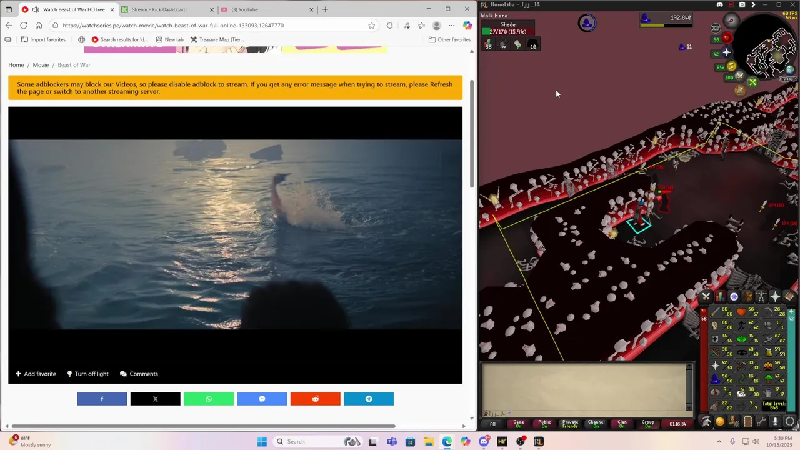Open the Treasure Map (Tier... bookmark
The image size is (800, 450).
click(217, 39)
